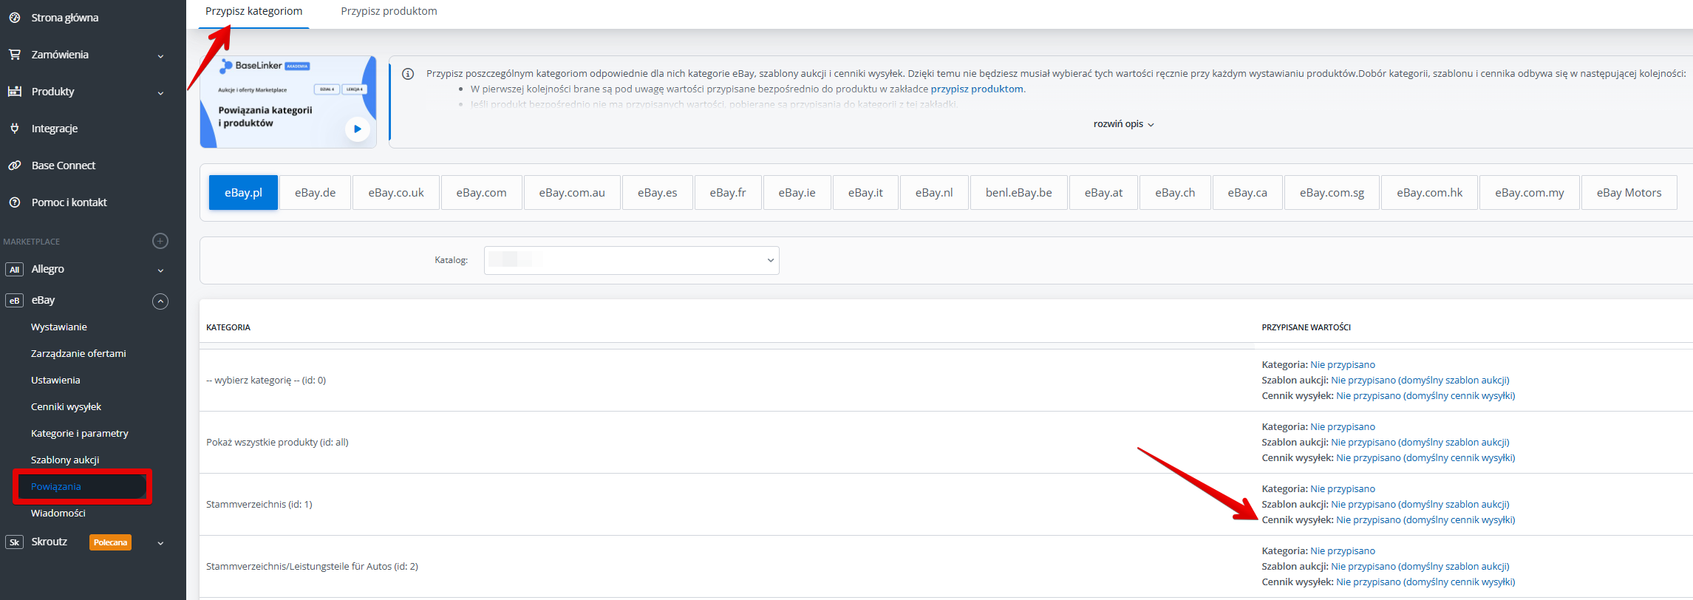Viewport: 1693px width, 600px height.
Task: Collapse the eBay sidebar section
Action: (160, 301)
